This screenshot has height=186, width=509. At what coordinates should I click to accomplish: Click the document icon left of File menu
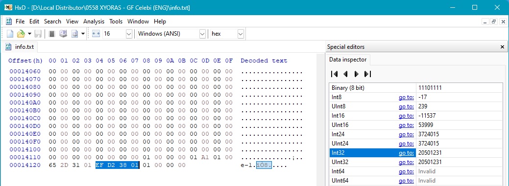tap(9, 21)
